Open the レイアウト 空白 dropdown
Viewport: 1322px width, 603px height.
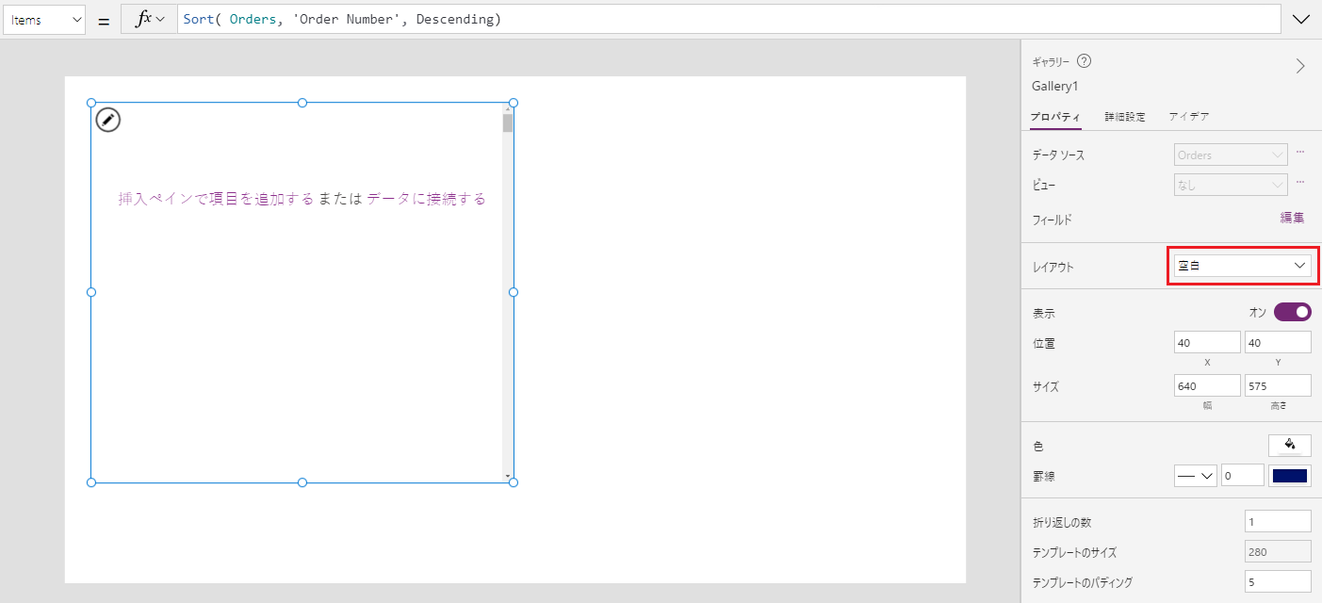[x=1241, y=266]
